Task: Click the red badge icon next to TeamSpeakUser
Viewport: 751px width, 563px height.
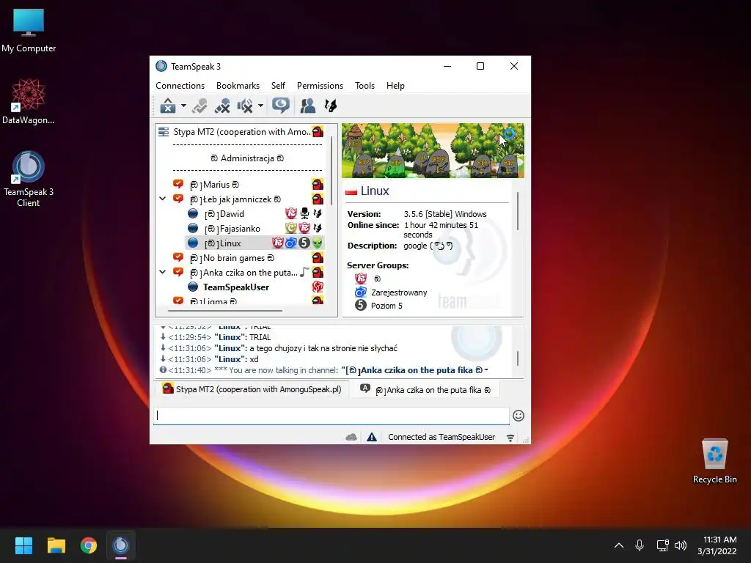Action: (318, 287)
